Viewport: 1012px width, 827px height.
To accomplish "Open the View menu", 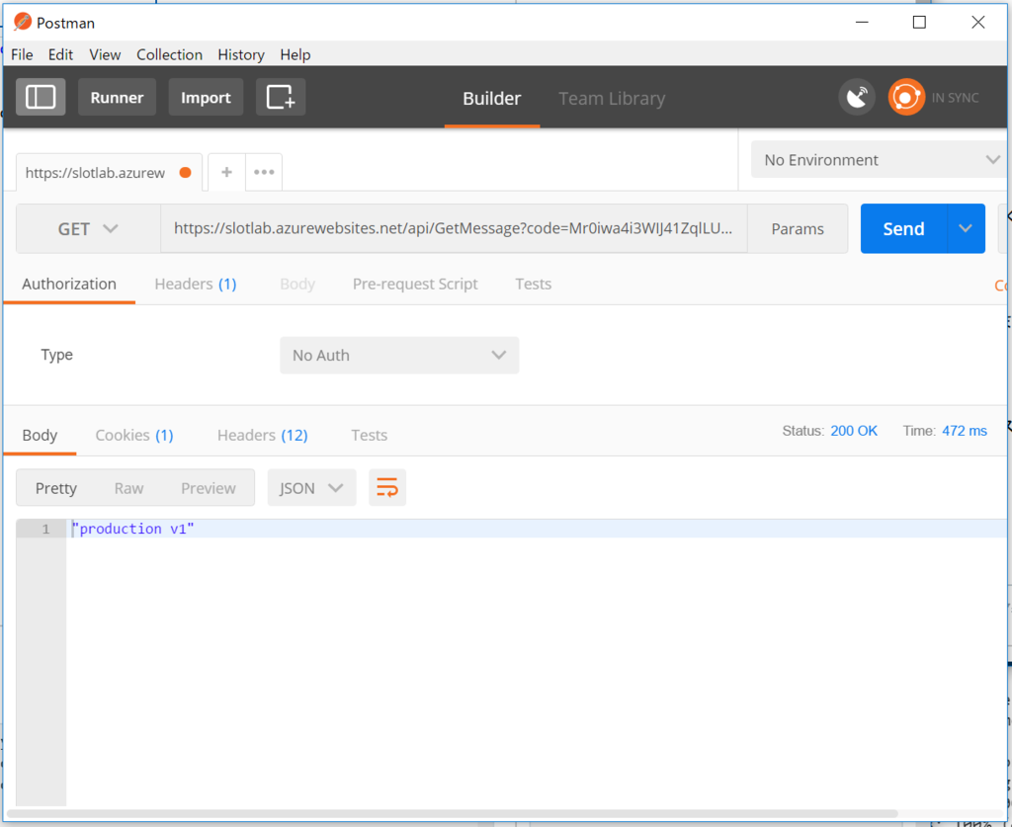I will 105,54.
